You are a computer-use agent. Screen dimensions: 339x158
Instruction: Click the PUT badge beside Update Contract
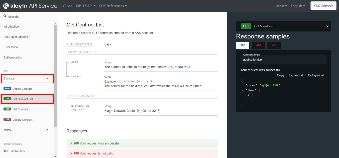(7, 119)
